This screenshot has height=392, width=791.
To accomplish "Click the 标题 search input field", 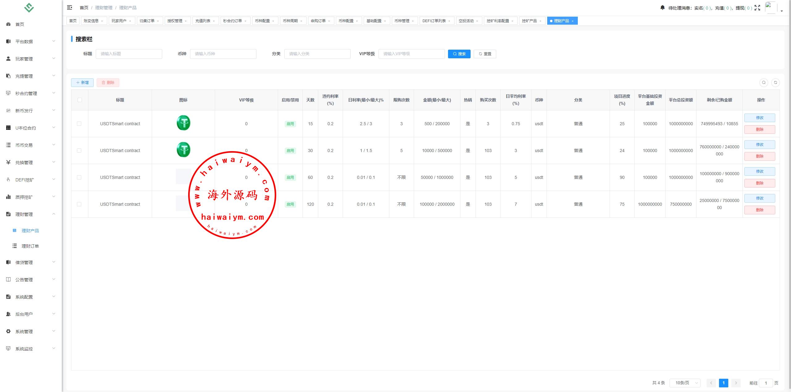I will pos(129,54).
